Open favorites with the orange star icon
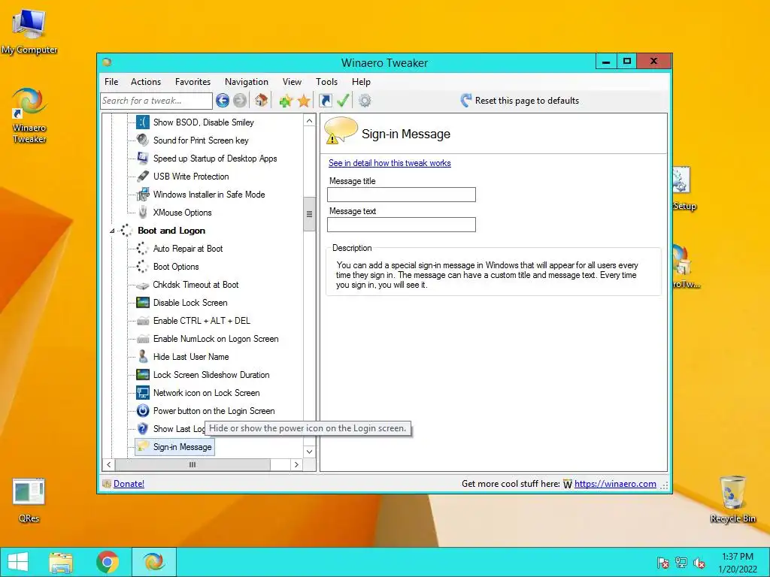 (x=304, y=101)
